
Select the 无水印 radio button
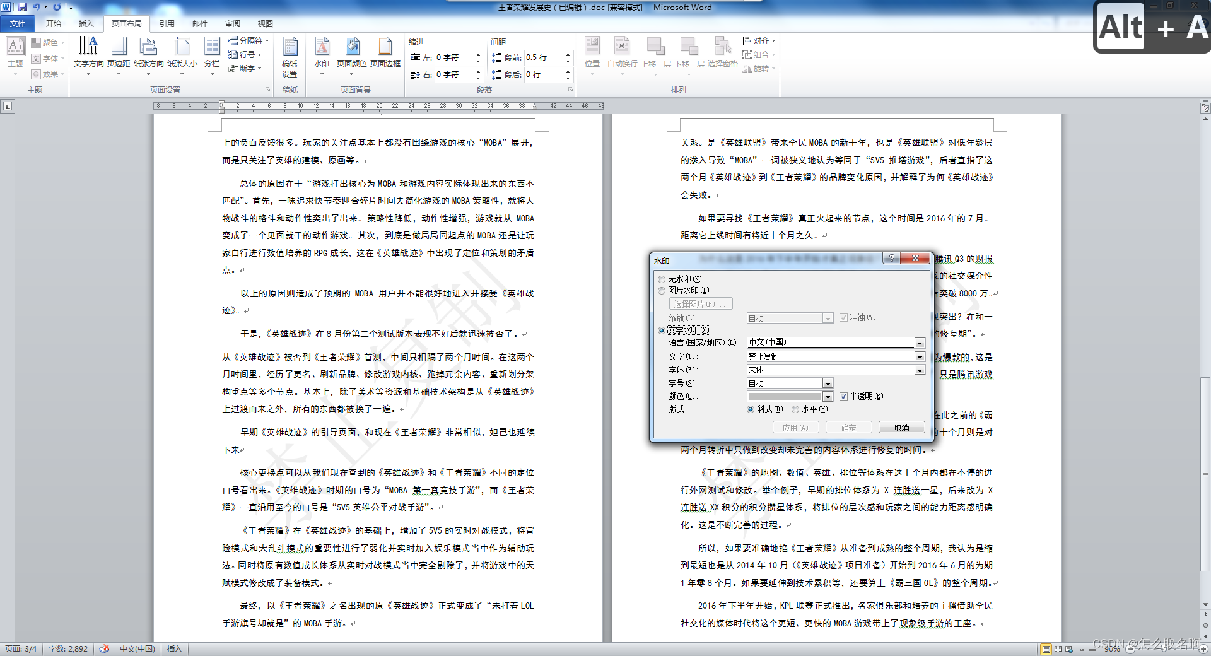tap(662, 279)
